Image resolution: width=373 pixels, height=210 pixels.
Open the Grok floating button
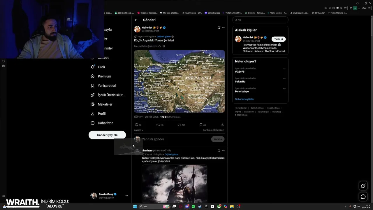point(363,186)
